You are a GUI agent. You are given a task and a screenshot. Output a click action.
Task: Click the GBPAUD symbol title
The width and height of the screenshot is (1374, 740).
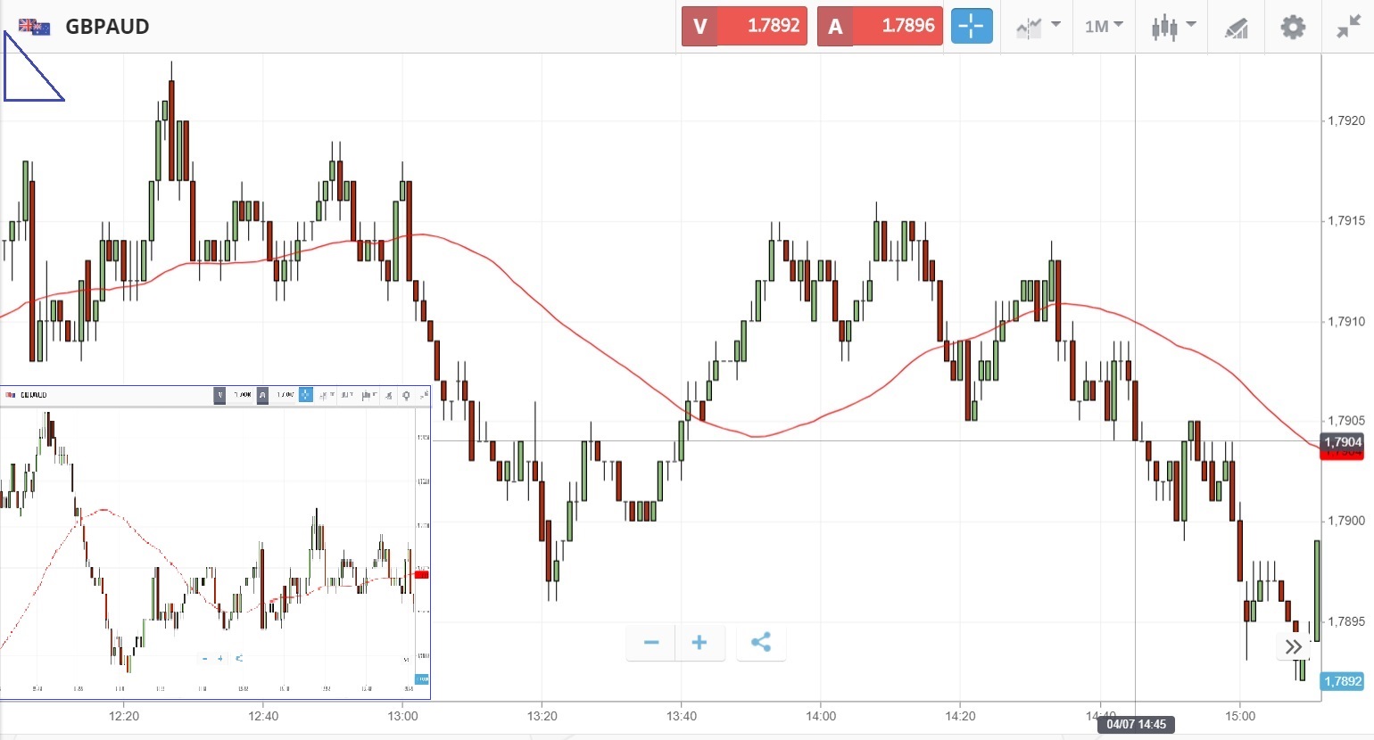tap(107, 27)
